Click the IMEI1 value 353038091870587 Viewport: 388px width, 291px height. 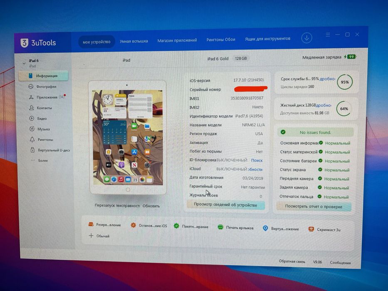(x=247, y=98)
